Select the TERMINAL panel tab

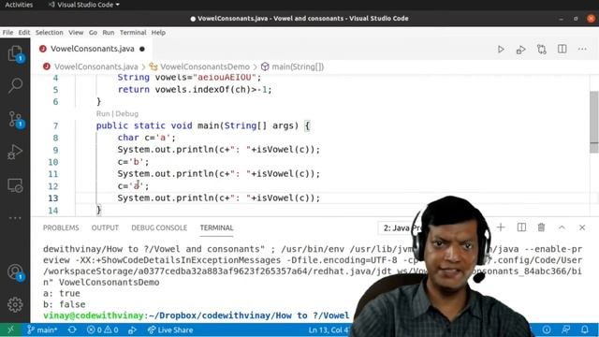pyautogui.click(x=216, y=227)
